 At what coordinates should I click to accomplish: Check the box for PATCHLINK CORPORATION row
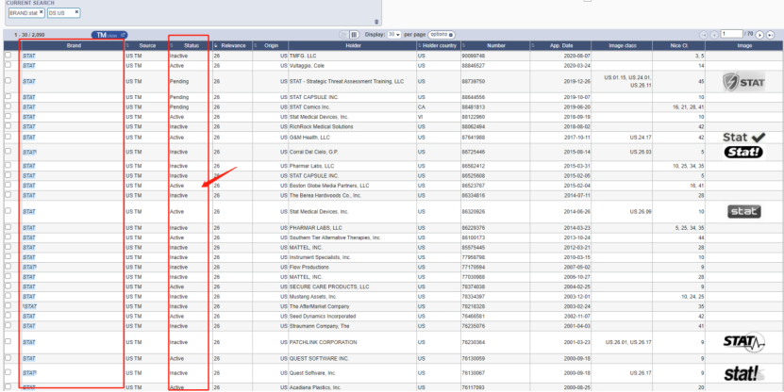[8, 341]
